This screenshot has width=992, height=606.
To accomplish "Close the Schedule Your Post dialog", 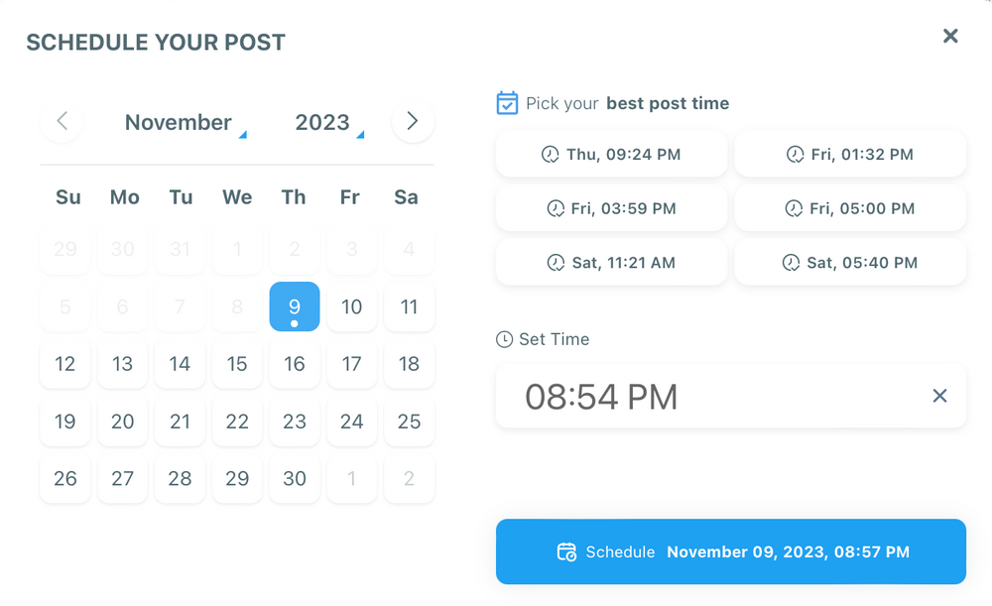I will pos(950,36).
